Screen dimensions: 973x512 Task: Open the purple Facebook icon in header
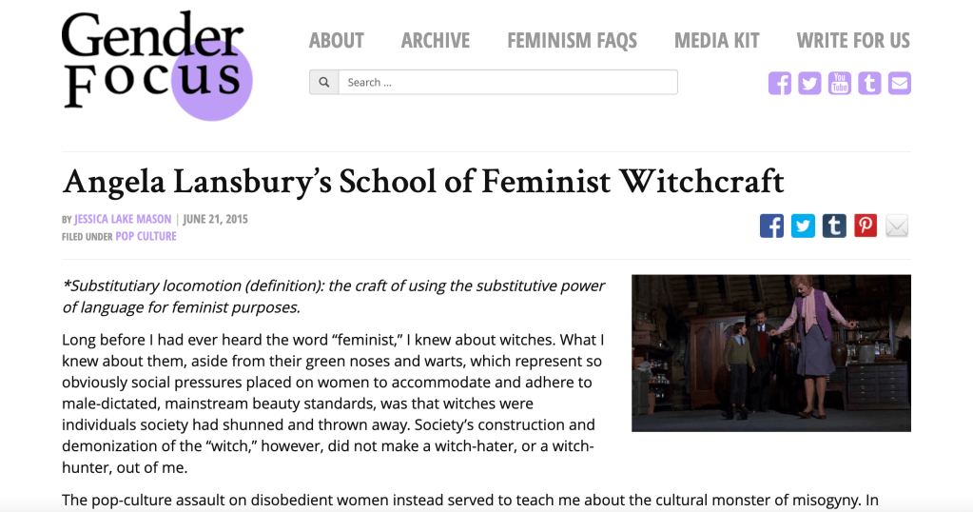coord(780,83)
